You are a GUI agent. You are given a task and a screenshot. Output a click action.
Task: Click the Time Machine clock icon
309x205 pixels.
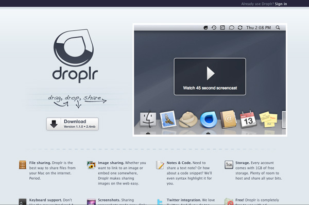214,28
